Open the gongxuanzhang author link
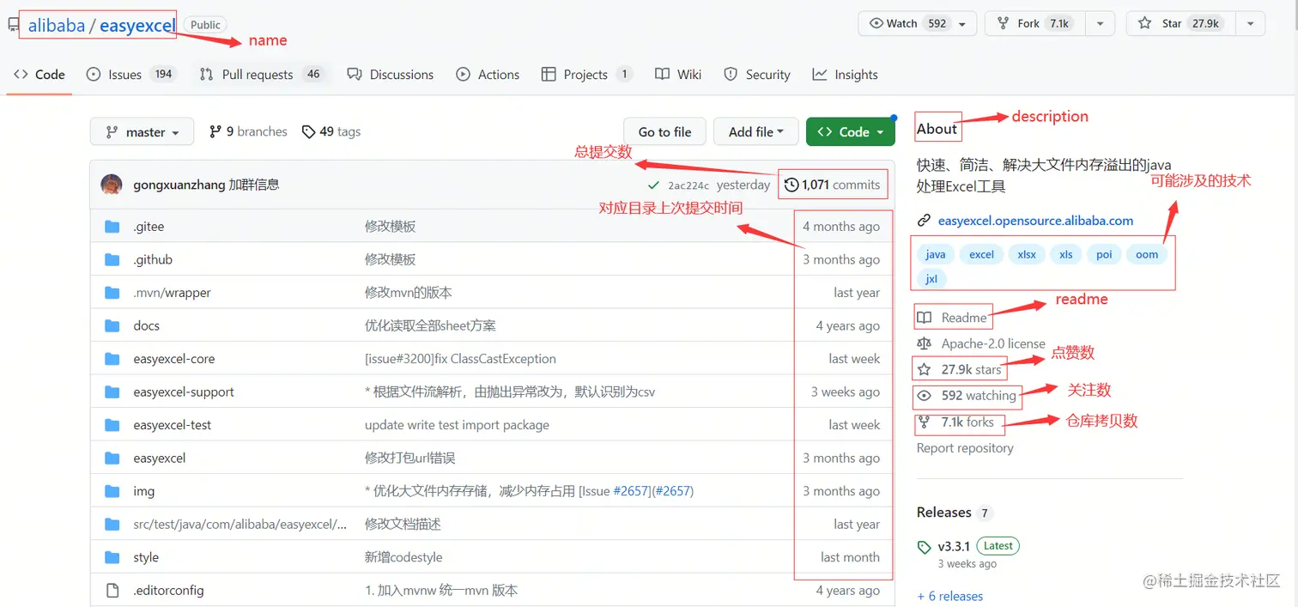Viewport: 1298px width, 607px height. click(179, 185)
